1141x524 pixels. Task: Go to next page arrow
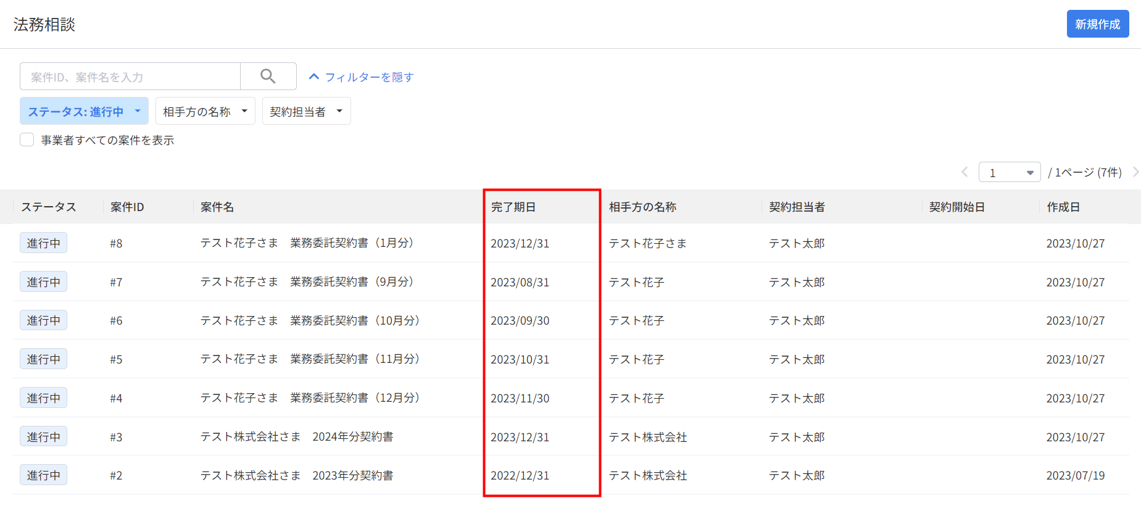[x=1135, y=172]
